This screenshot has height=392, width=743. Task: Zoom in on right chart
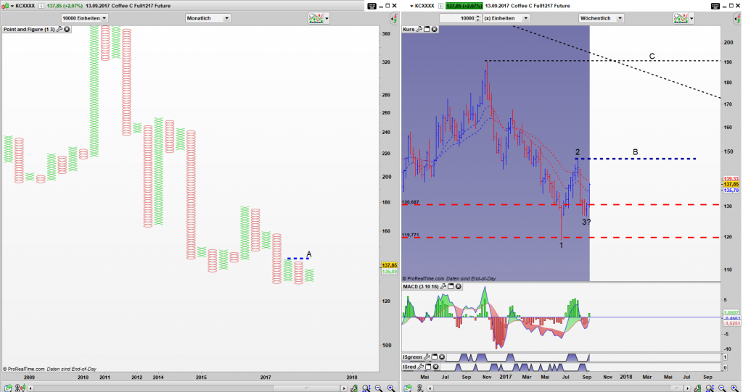click(x=734, y=388)
